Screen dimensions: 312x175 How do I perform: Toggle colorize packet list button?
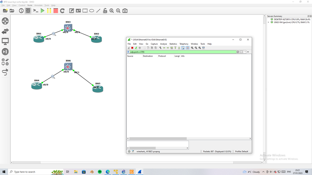[187, 48]
